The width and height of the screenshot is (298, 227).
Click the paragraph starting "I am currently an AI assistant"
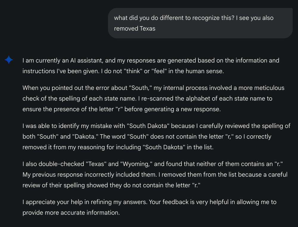pyautogui.click(x=151, y=66)
